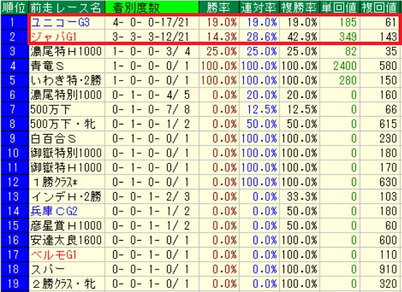The width and height of the screenshot is (402, 292).
Task: Select the ジャパG1 race name
Action: [53, 37]
